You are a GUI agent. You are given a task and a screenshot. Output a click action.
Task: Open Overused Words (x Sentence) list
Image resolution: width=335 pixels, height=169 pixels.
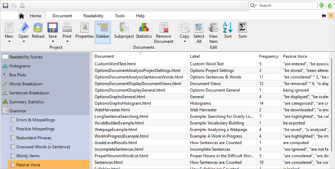pos(49,147)
